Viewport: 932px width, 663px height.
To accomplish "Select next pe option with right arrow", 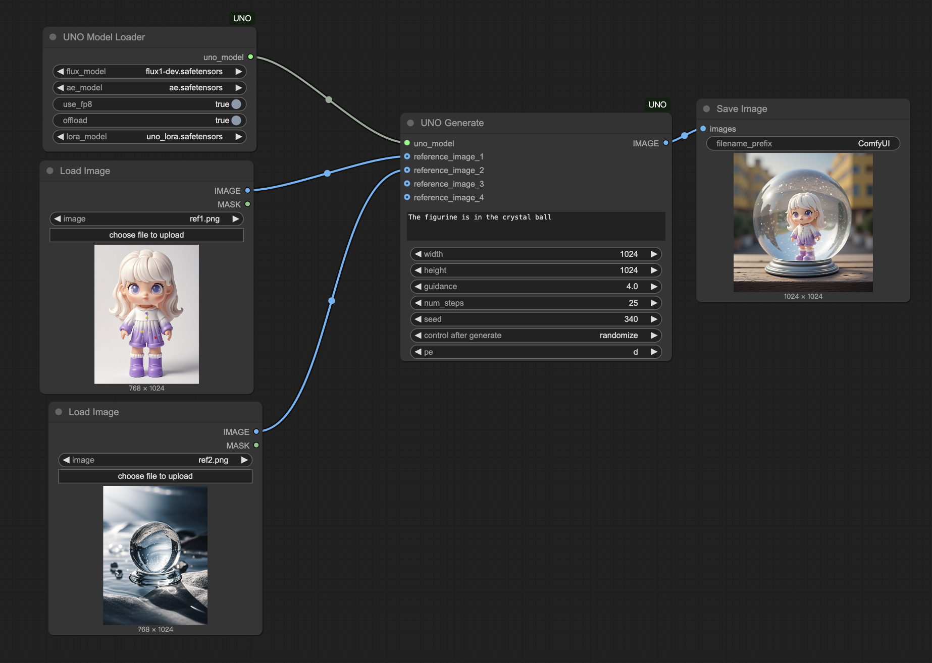I will (654, 352).
